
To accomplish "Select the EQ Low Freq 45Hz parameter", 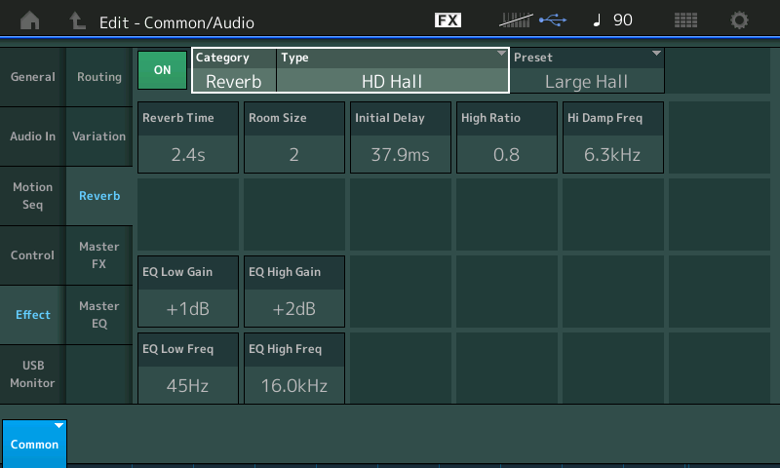I will coord(188,368).
